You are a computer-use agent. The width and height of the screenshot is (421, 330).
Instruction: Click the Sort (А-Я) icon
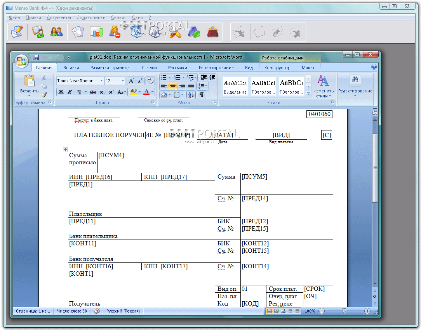(x=191, y=94)
